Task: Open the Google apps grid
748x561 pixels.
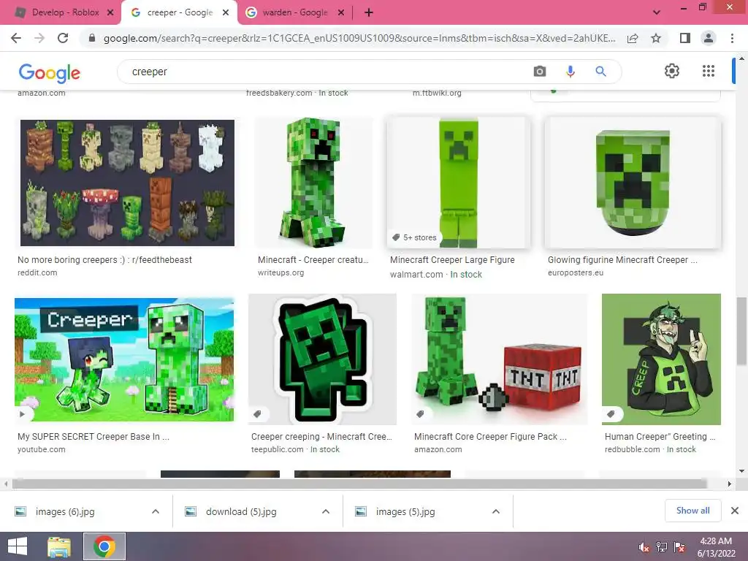Action: tap(709, 71)
